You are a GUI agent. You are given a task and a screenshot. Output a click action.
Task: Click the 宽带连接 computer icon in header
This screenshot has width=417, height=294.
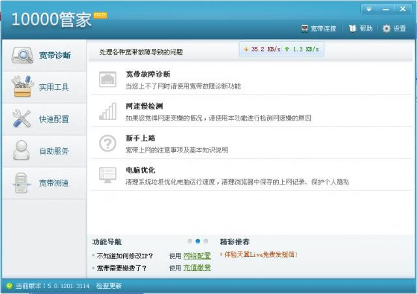pyautogui.click(x=304, y=28)
